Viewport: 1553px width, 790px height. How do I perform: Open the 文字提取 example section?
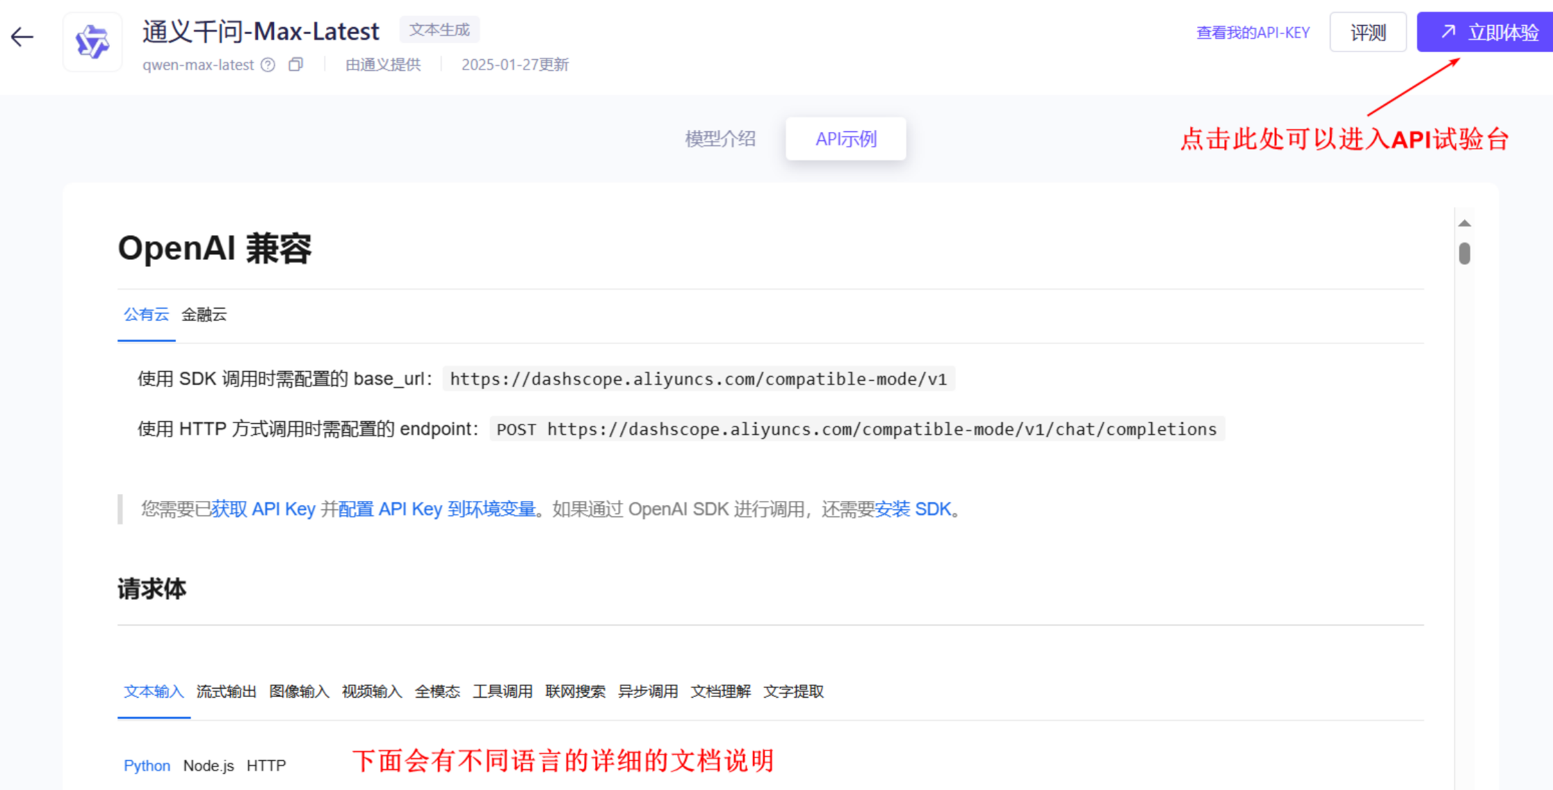[794, 691]
